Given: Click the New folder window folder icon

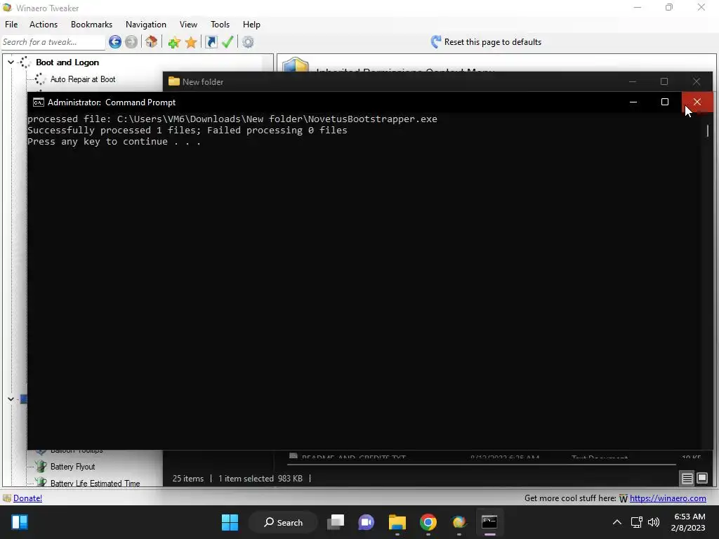Looking at the screenshot, I should [174, 81].
